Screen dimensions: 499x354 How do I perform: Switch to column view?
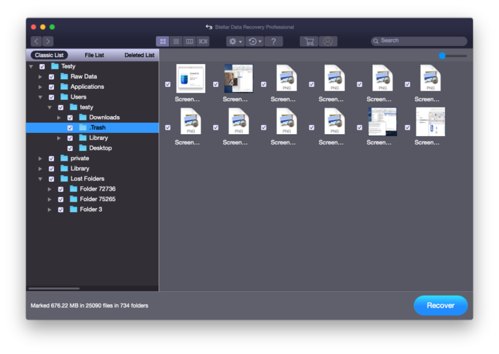(x=189, y=41)
